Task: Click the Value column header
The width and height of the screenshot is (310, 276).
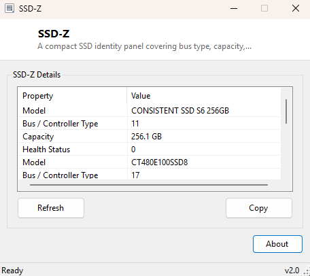Action: tap(204, 96)
